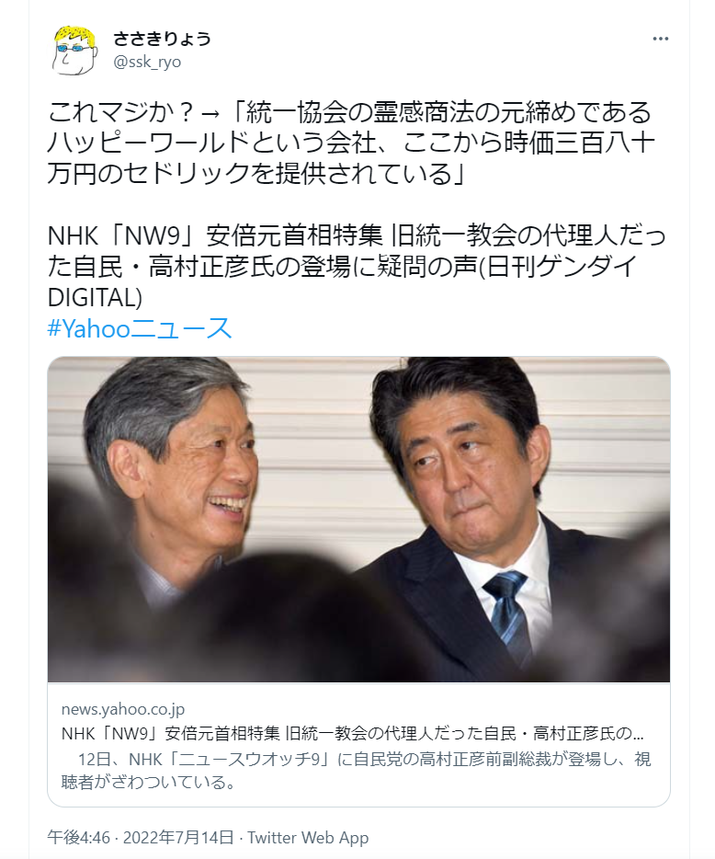
Task: Click the card text 聴者がざわついている
Action: click(x=148, y=782)
